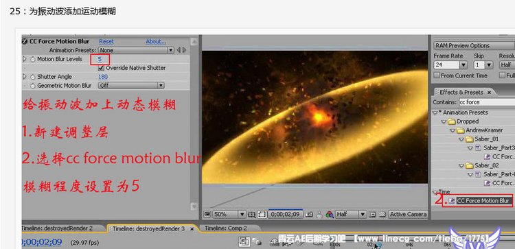The image size is (515, 249).
Task: Click Motion Blur Levels value 5
Action: (x=100, y=60)
